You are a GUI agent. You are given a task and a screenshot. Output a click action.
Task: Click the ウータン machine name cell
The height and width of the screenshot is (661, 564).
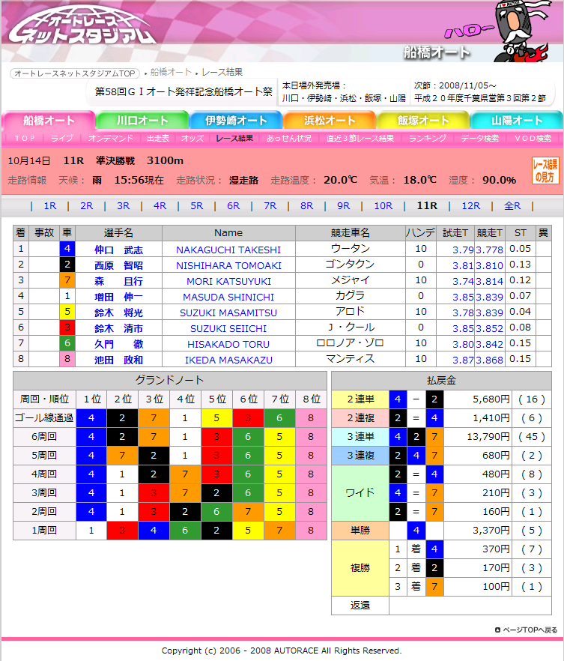point(350,249)
